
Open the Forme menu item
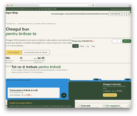(x=54, y=14)
